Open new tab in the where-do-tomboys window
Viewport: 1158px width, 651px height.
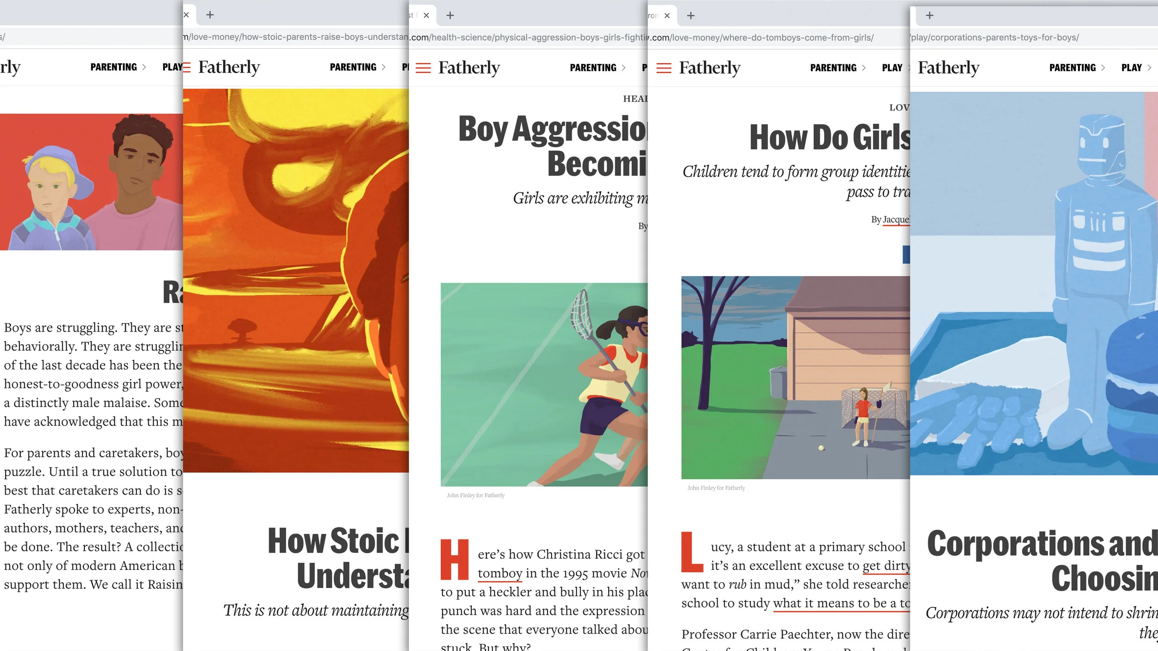point(691,16)
